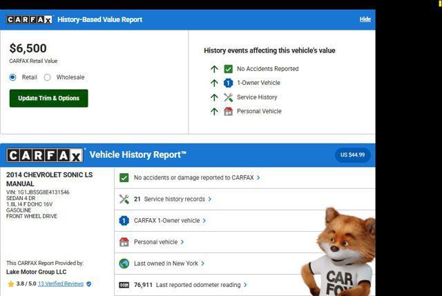Click up arrow next to No Accidents Reported
The height and width of the screenshot is (296, 442).
(214, 69)
